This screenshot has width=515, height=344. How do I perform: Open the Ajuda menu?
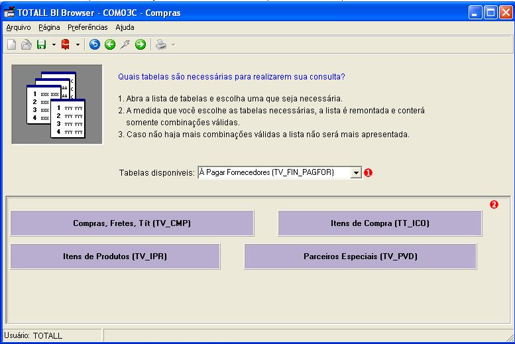pos(125,27)
